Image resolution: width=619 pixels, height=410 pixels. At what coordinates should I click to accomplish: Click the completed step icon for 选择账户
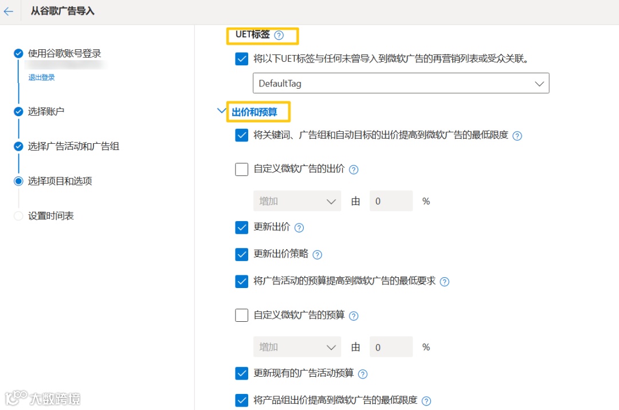18,112
